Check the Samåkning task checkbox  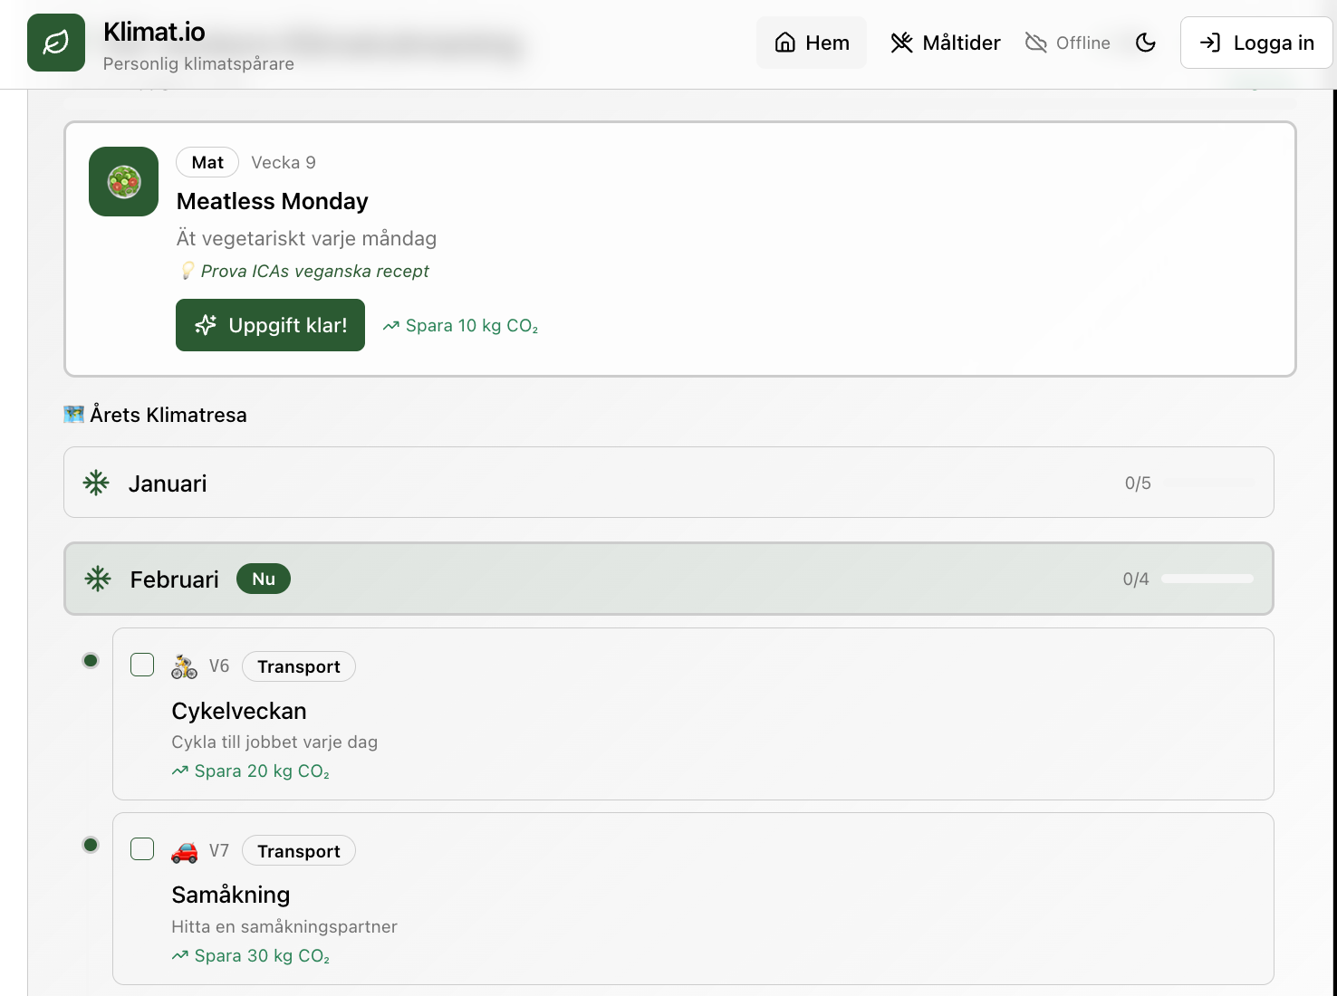point(142,848)
